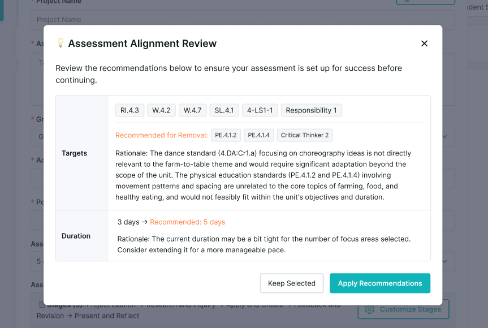488x328 pixels.
Task: Select the W.4.2 target tag
Action: pos(161,110)
